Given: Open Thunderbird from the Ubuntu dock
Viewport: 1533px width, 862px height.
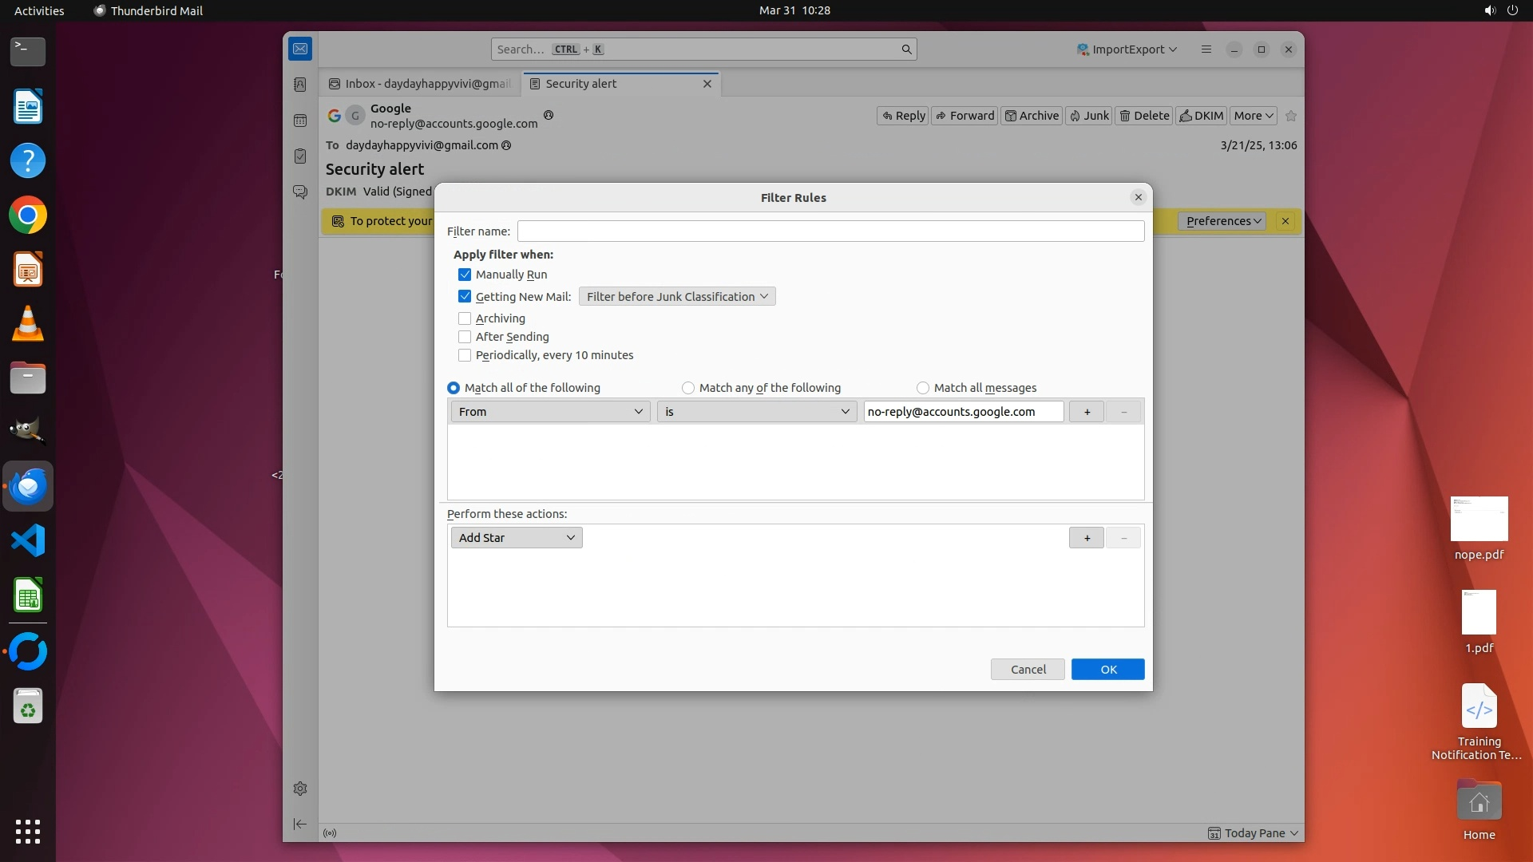Looking at the screenshot, I should tap(28, 486).
